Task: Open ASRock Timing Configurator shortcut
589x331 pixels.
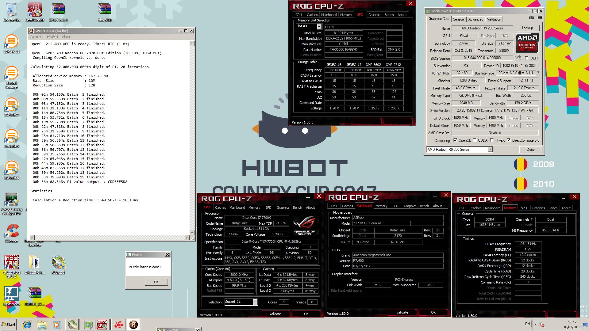Action: pyautogui.click(x=11, y=204)
